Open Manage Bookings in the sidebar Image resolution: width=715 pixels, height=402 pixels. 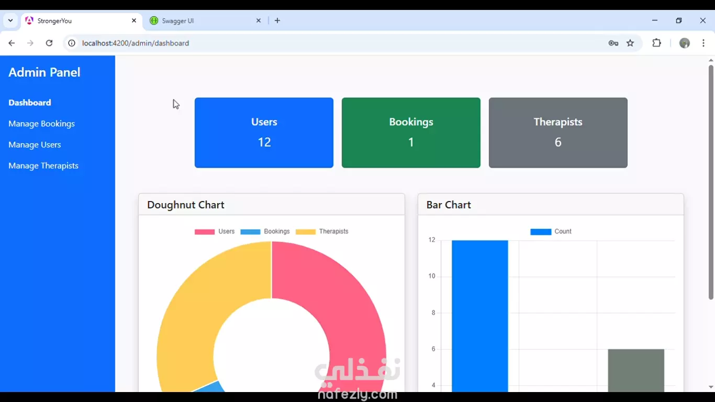click(x=42, y=124)
